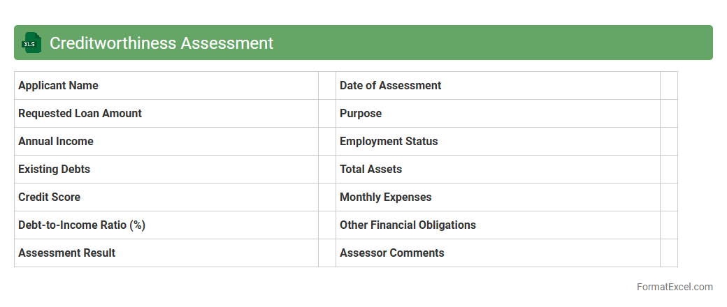
Task: Select the empty Applicant Name value cell
Action: (x=326, y=86)
